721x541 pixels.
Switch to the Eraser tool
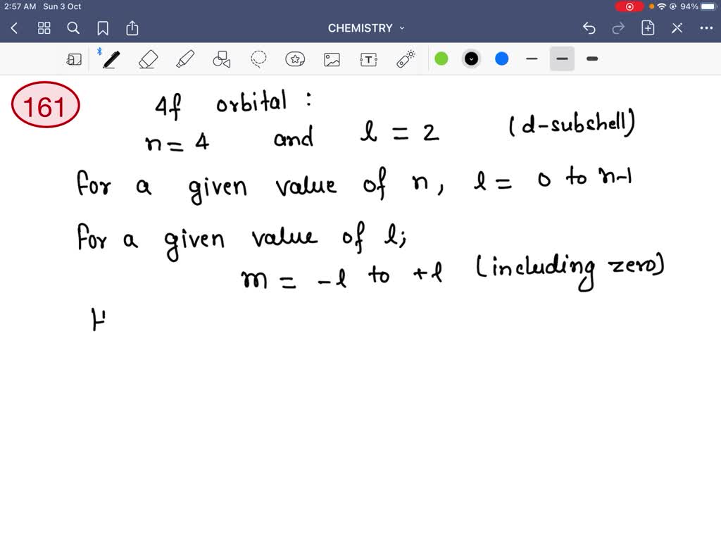(148, 59)
